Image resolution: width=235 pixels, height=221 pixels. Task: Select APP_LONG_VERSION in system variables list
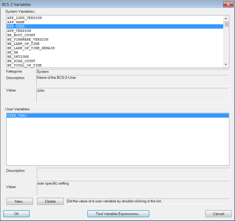pos(115,18)
